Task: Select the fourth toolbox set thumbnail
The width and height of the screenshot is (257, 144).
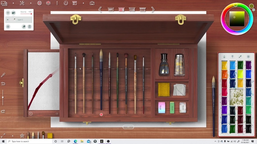Action: pos(142,10)
